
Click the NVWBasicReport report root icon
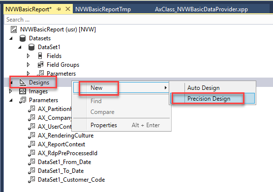coord(14,29)
